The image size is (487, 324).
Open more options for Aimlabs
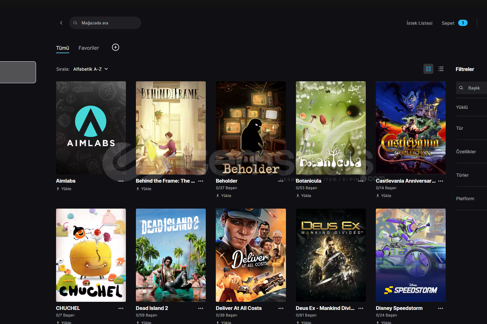pos(121,181)
